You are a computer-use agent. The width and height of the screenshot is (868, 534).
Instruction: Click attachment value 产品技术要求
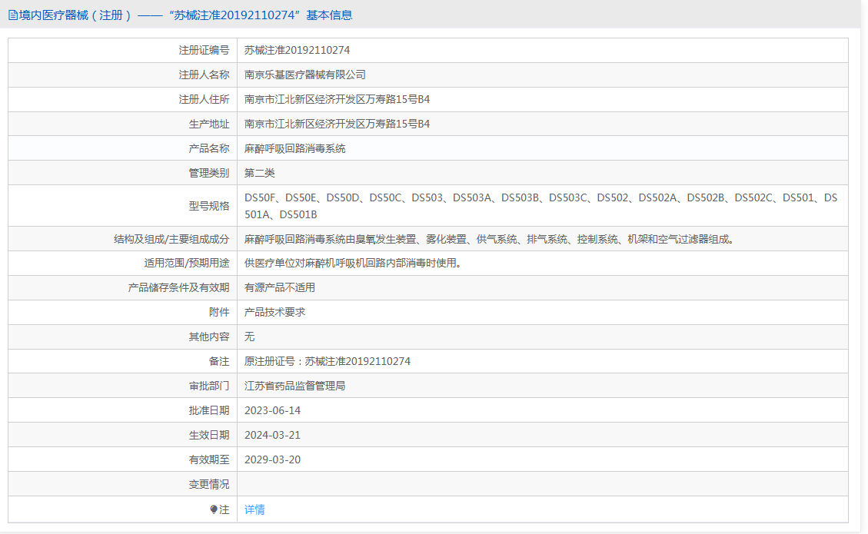point(274,311)
